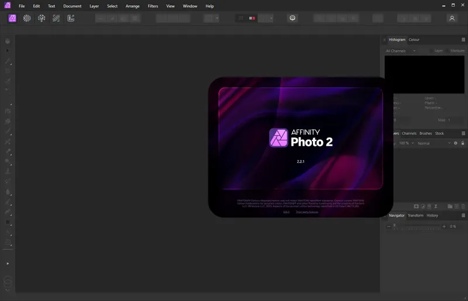
Task: Open the File menu
Action: (x=22, y=6)
